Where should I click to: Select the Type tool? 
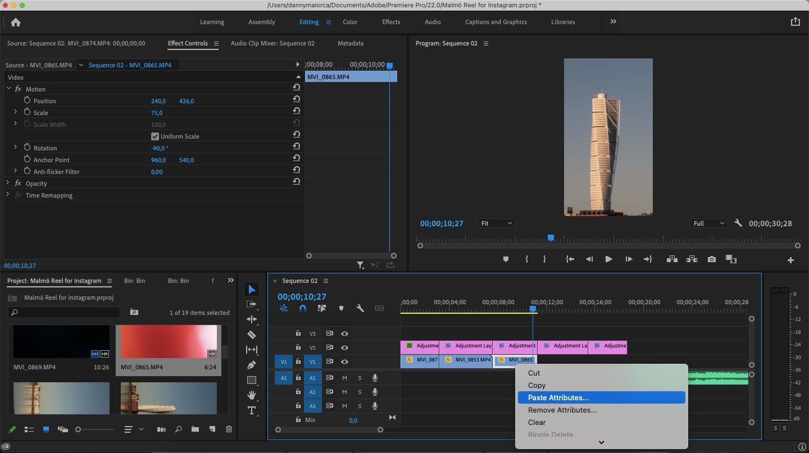(x=252, y=410)
